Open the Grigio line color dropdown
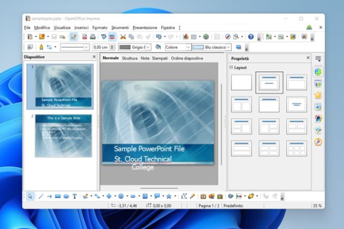 148,47
